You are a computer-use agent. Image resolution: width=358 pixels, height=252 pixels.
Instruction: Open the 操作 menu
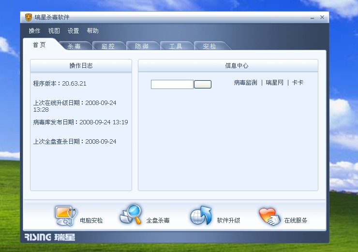point(34,31)
